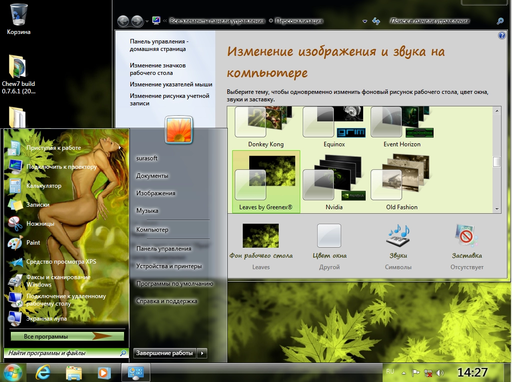512x382 pixels.
Task: Open Paint from the Start menu
Action: coord(33,243)
